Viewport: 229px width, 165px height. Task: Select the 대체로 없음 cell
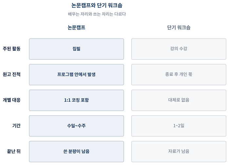(179, 100)
